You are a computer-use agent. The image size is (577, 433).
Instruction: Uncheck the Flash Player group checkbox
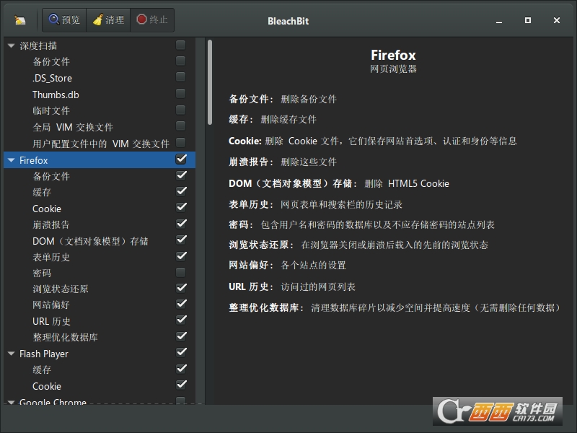181,352
